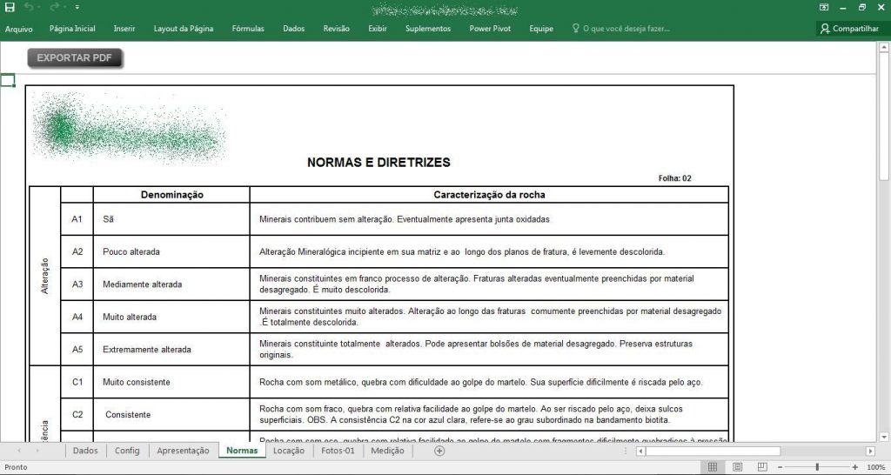
Task: Click the 'NORMAS E DIRETRIZES' title
Action: [379, 163]
